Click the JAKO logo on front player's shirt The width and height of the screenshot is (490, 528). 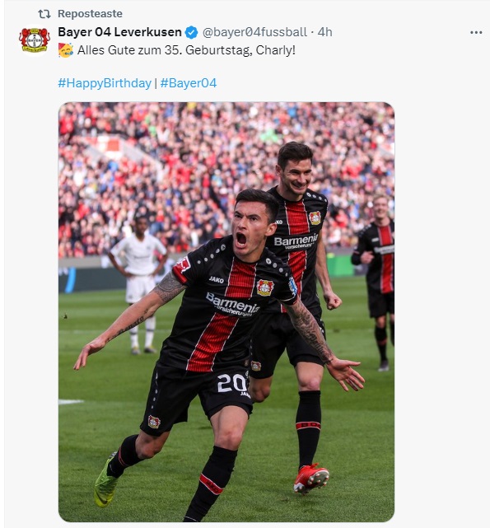[x=217, y=279]
